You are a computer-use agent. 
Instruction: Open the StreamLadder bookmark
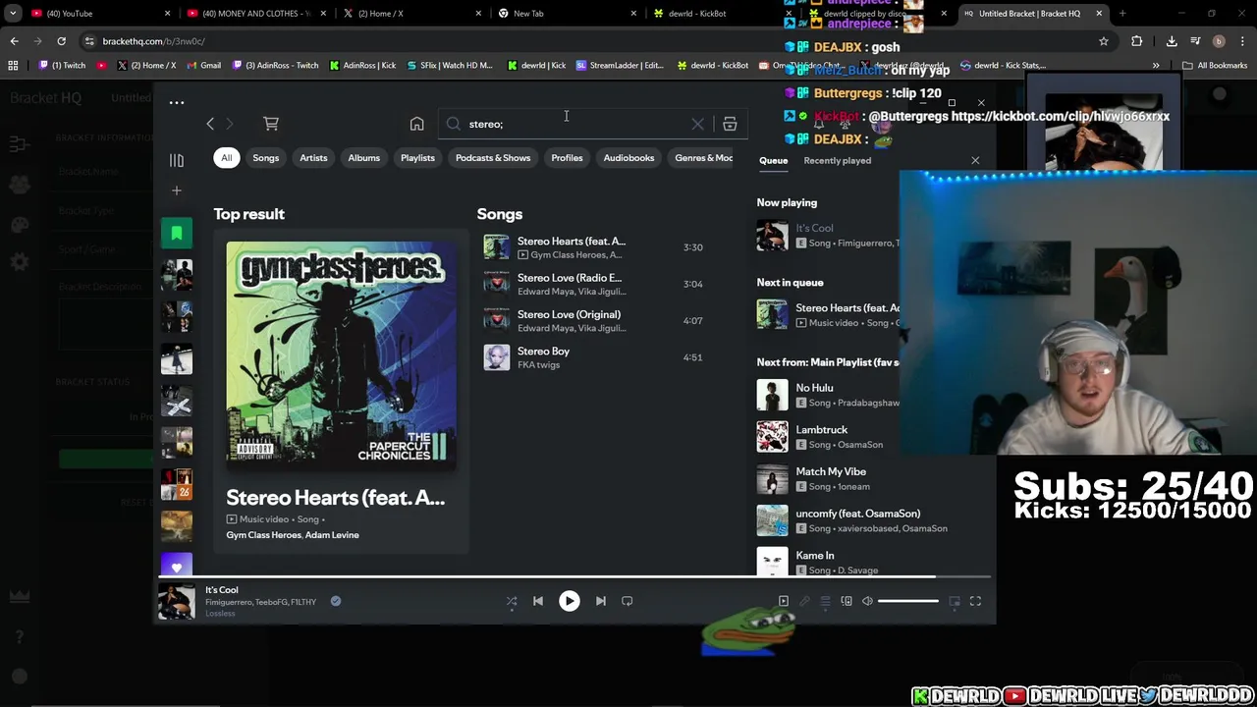tap(621, 66)
